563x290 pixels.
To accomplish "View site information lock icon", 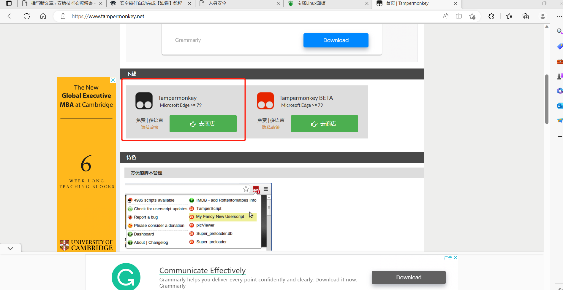I will click(x=63, y=16).
